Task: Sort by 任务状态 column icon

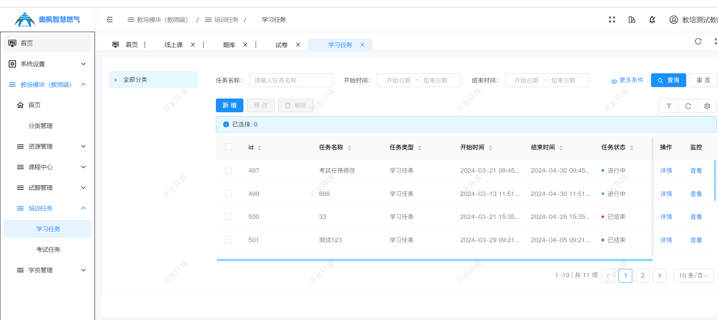Action: coord(632,148)
